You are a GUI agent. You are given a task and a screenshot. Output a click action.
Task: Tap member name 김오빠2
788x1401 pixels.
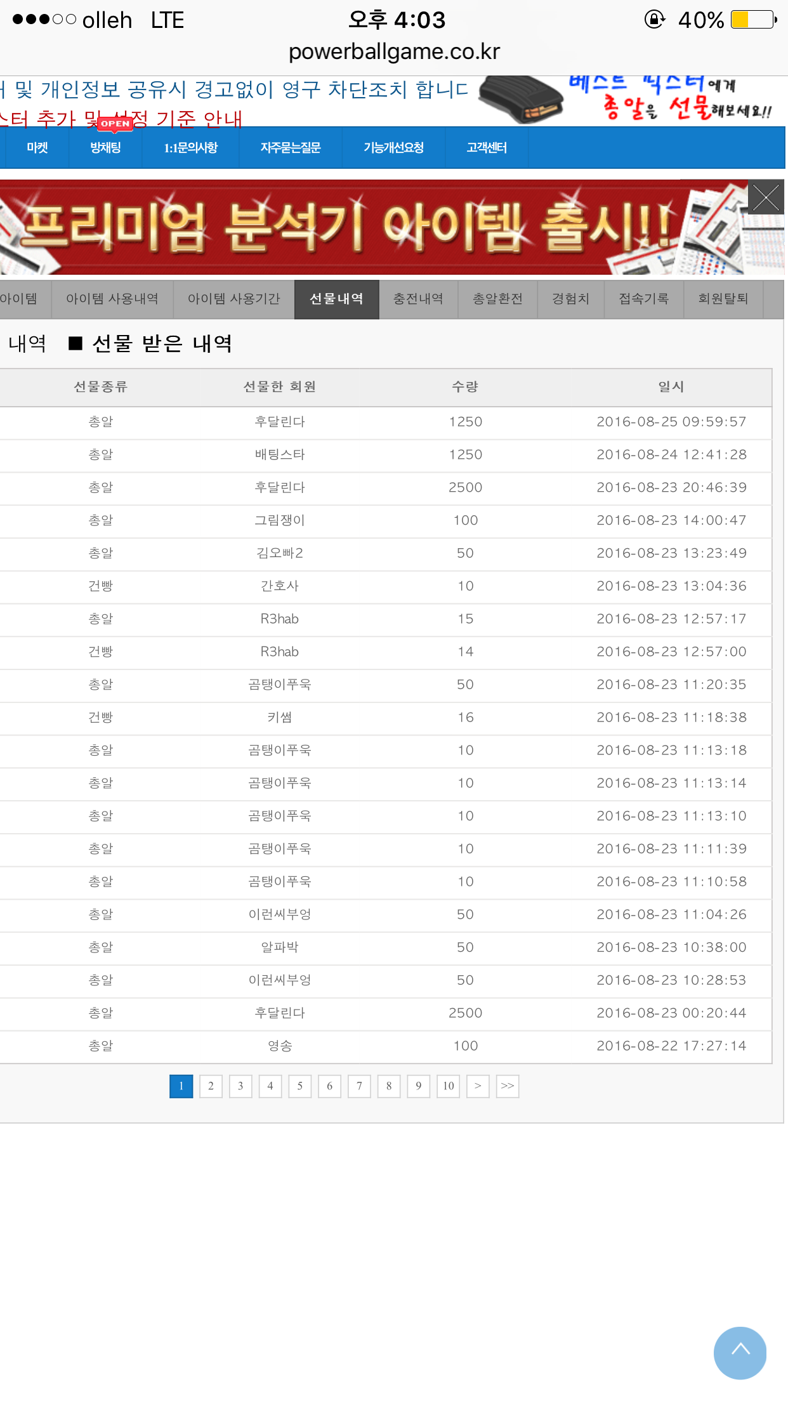280,553
